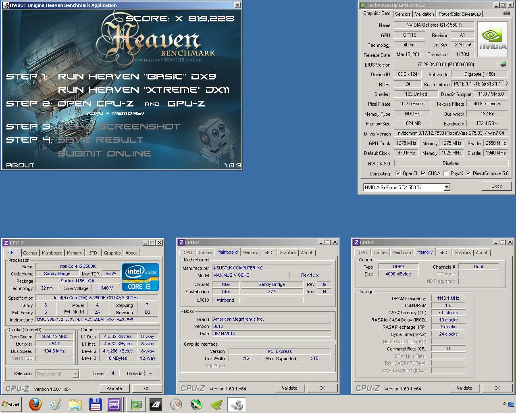The image size is (516, 413).
Task: Click the system tray show hidden icons arrow
Action: (x=504, y=404)
